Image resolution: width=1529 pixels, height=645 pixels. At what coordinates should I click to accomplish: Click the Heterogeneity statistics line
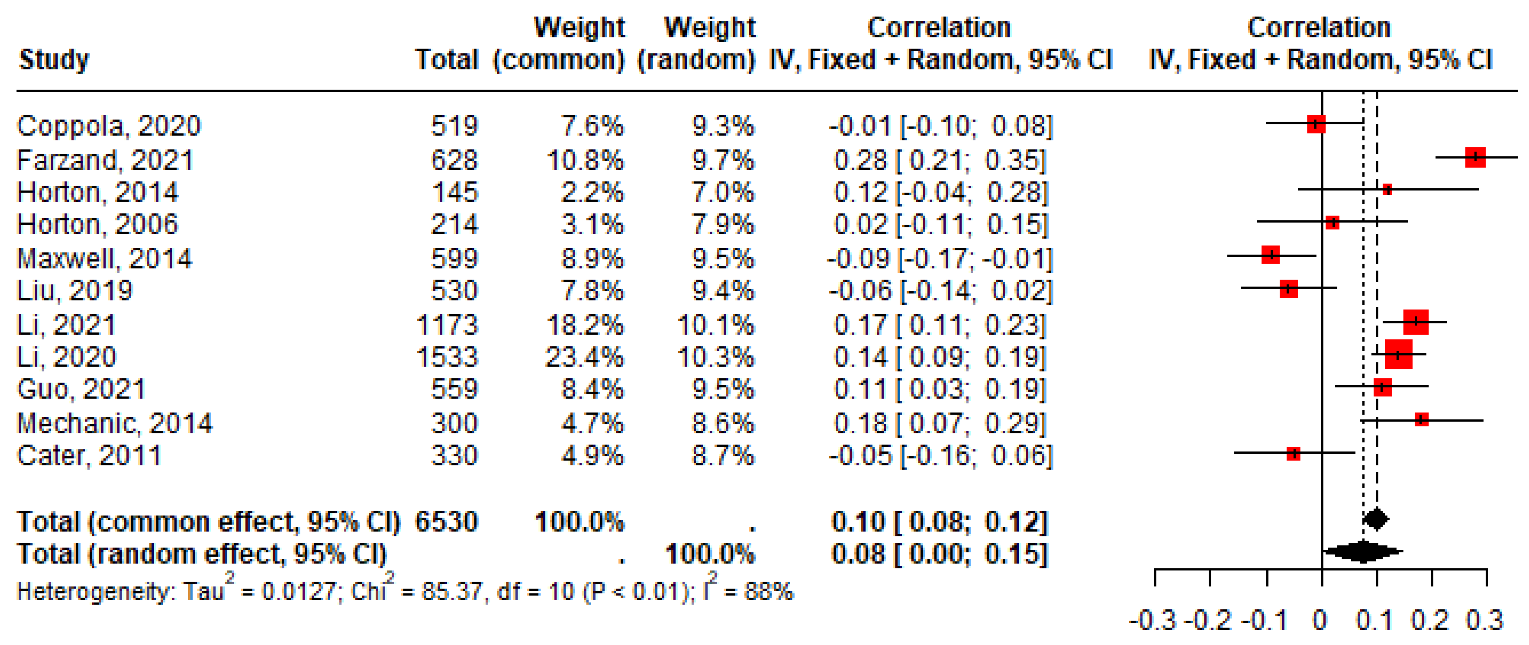(404, 591)
